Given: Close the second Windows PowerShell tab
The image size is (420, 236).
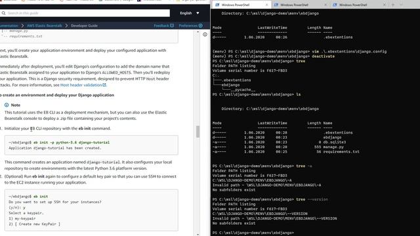Looking at the screenshot, I should point(325,5).
